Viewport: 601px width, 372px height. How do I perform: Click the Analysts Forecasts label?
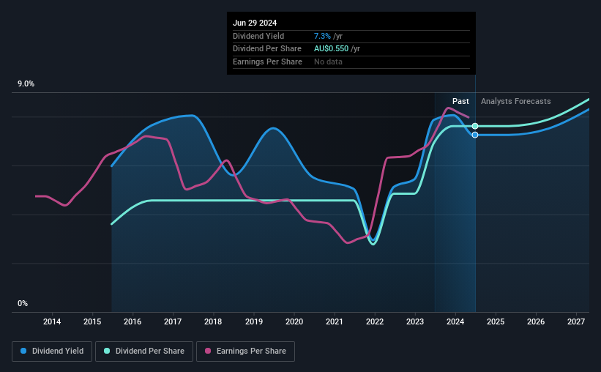[x=515, y=101]
